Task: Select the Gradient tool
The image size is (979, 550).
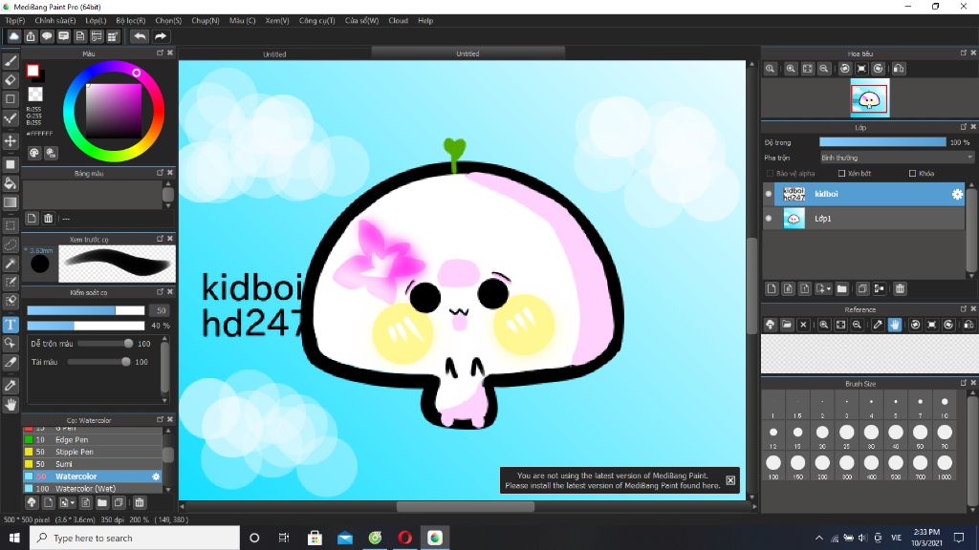Action: tap(11, 202)
